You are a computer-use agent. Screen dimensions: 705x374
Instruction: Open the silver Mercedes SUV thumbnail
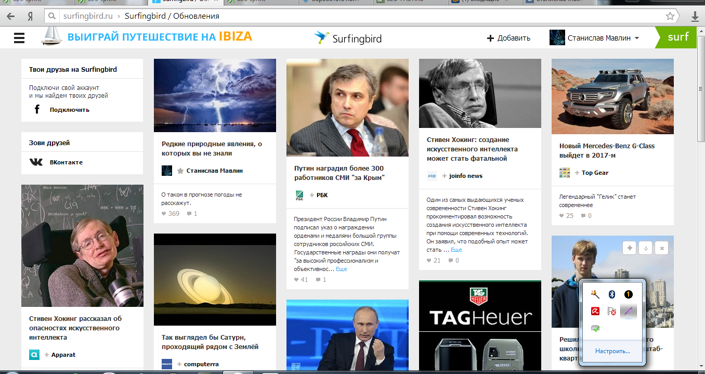[x=612, y=96]
